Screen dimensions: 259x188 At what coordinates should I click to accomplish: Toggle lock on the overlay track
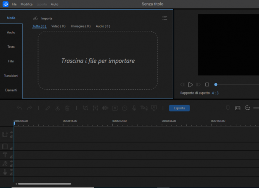[x=11, y=149]
